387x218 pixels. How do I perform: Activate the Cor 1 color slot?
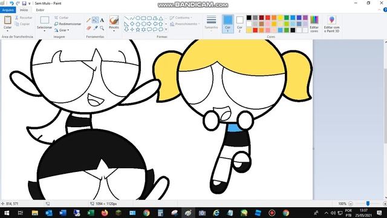(227, 24)
